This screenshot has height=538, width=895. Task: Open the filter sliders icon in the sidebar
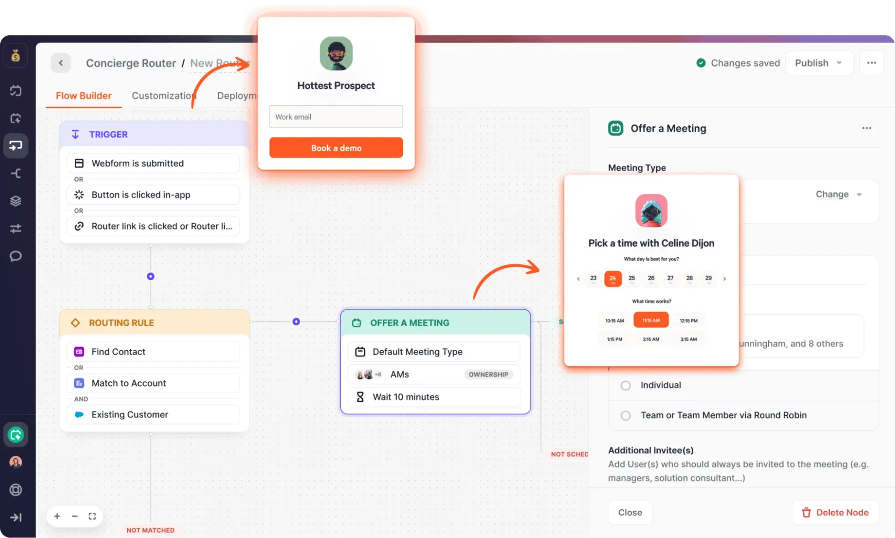[16, 228]
